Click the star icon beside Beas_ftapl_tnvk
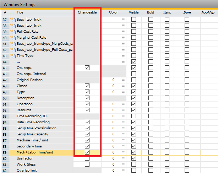 (x=13, y=26)
